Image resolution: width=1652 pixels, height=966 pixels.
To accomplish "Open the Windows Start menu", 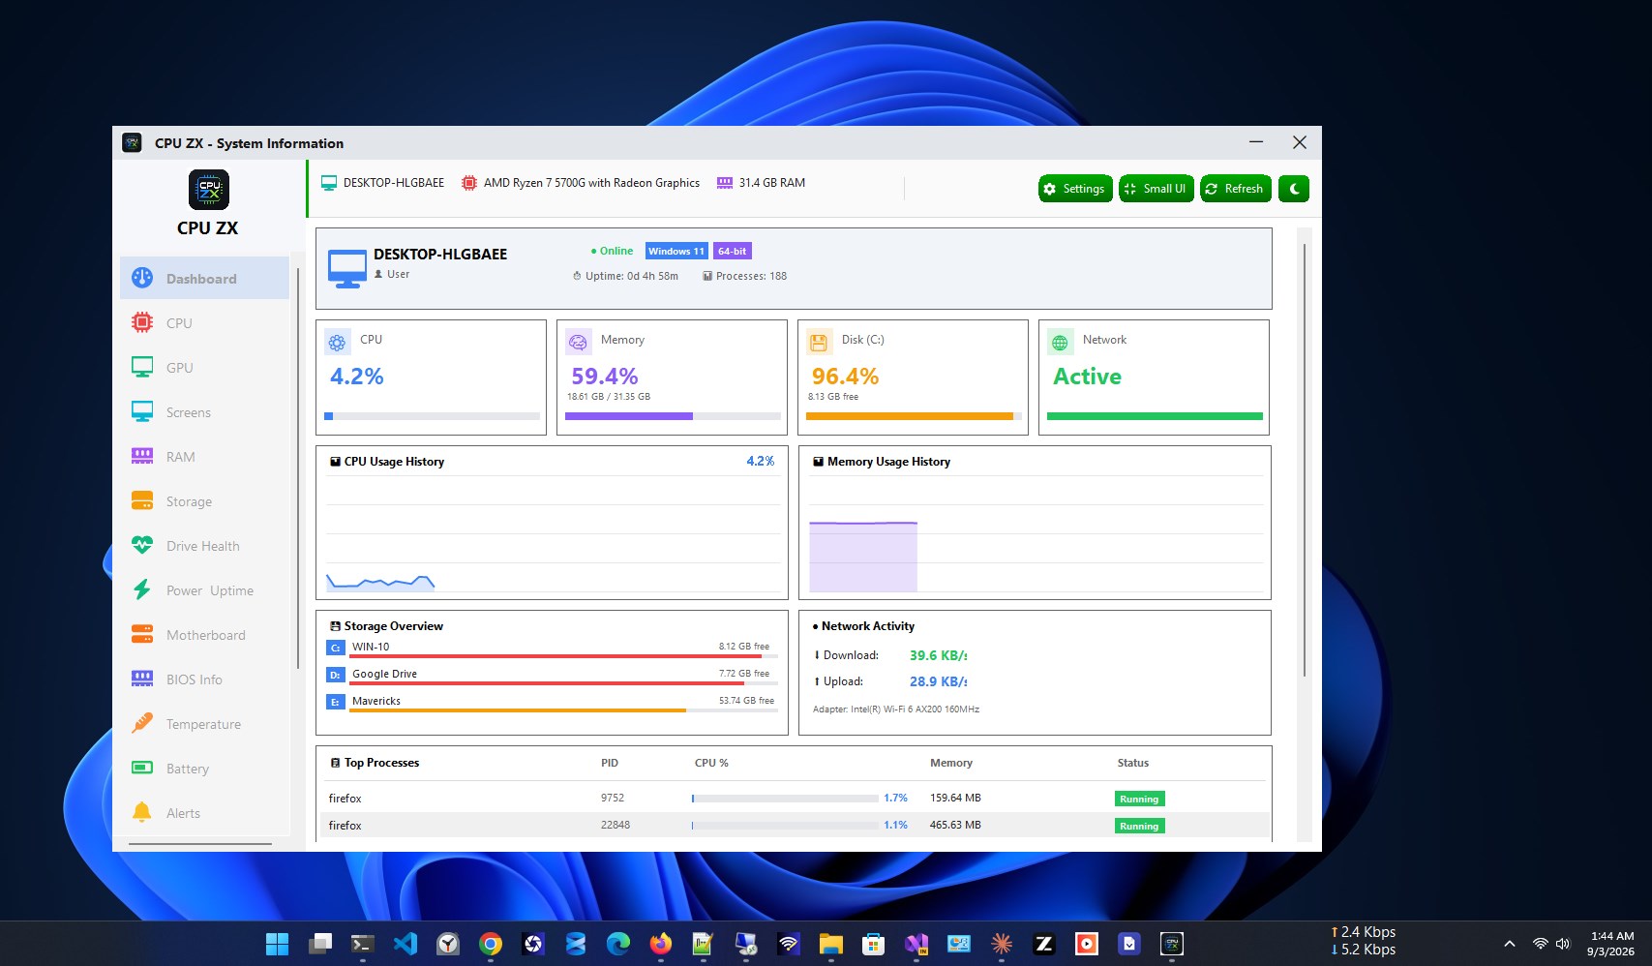I will [x=277, y=944].
